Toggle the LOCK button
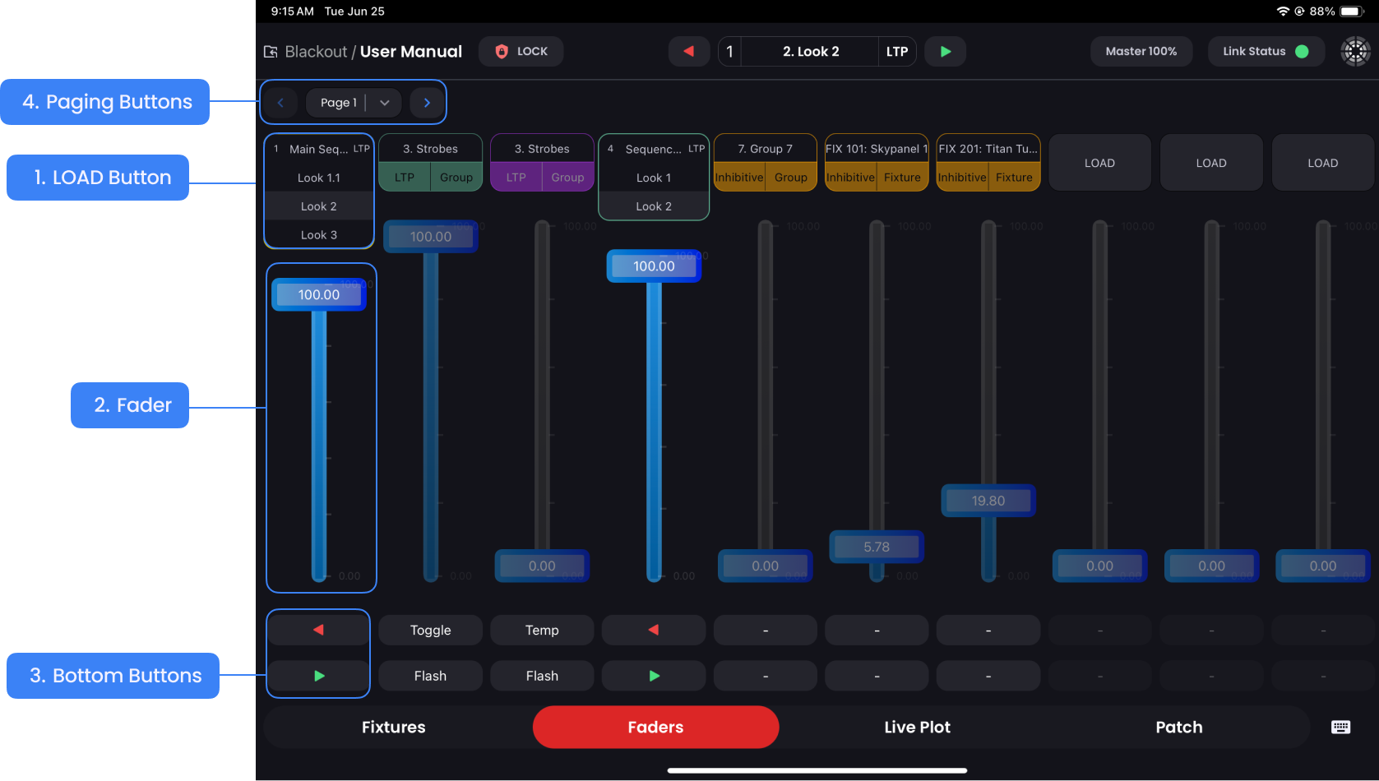This screenshot has width=1379, height=781. pyautogui.click(x=521, y=51)
